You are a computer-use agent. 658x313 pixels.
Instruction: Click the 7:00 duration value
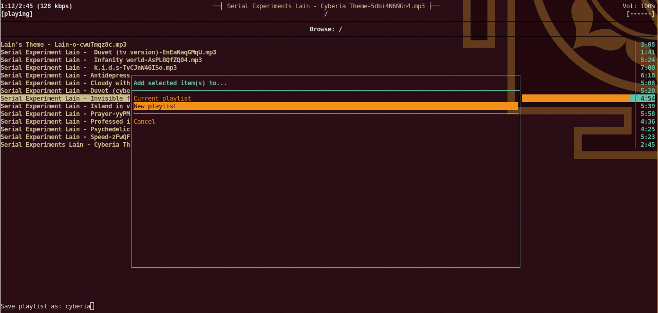pos(648,68)
